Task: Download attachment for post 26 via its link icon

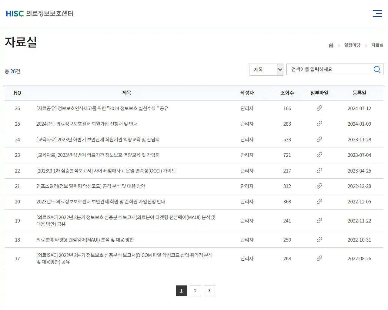Action: 319,108
